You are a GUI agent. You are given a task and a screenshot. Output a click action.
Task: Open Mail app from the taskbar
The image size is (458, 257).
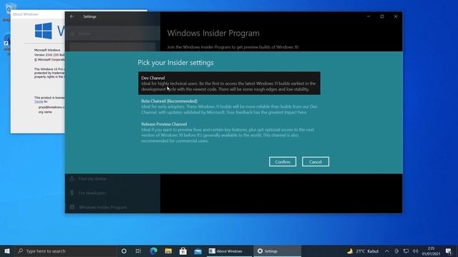tap(198, 251)
